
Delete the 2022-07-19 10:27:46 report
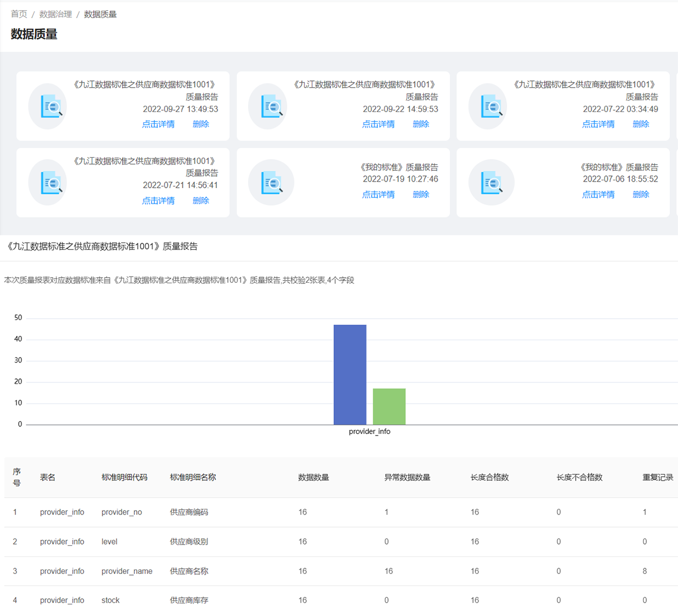point(421,195)
